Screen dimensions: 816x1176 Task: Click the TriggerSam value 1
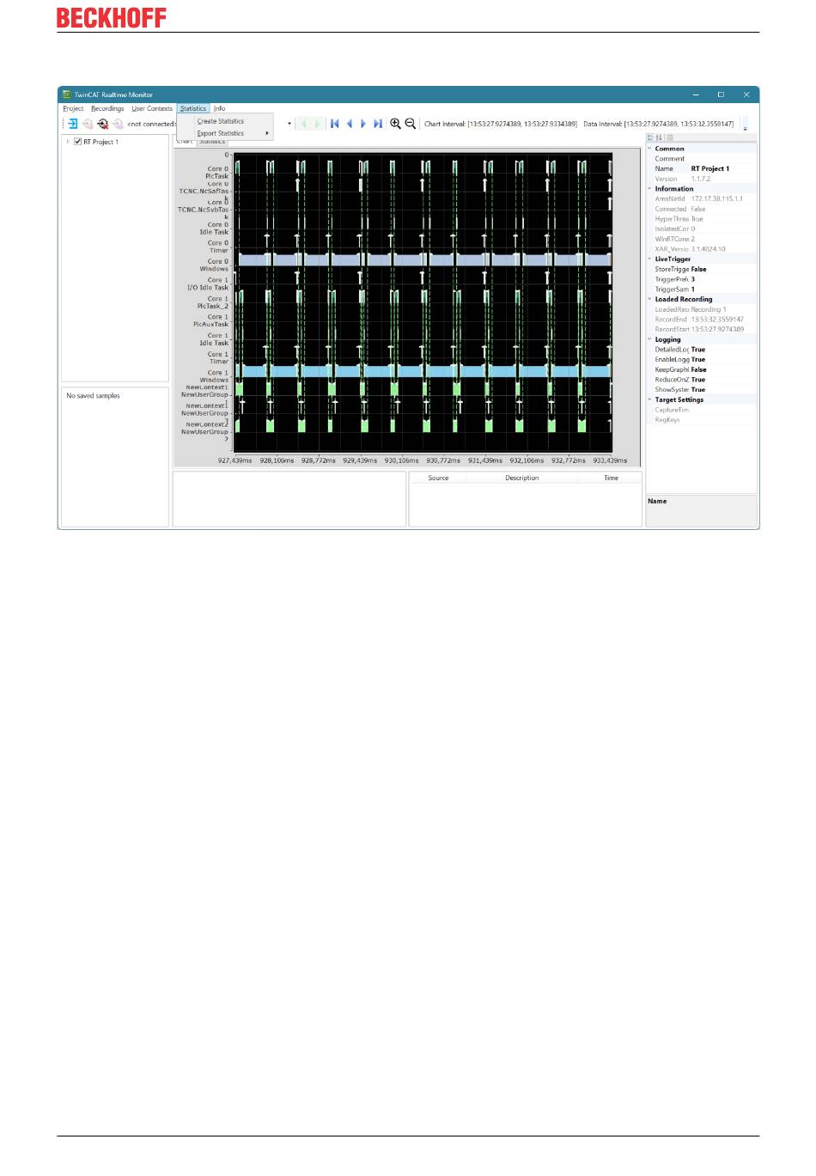tap(693, 289)
